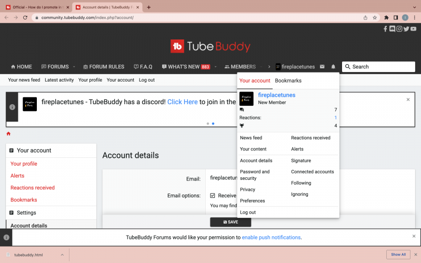Click the enable push notifications link
This screenshot has width=421, height=263.
point(271,237)
